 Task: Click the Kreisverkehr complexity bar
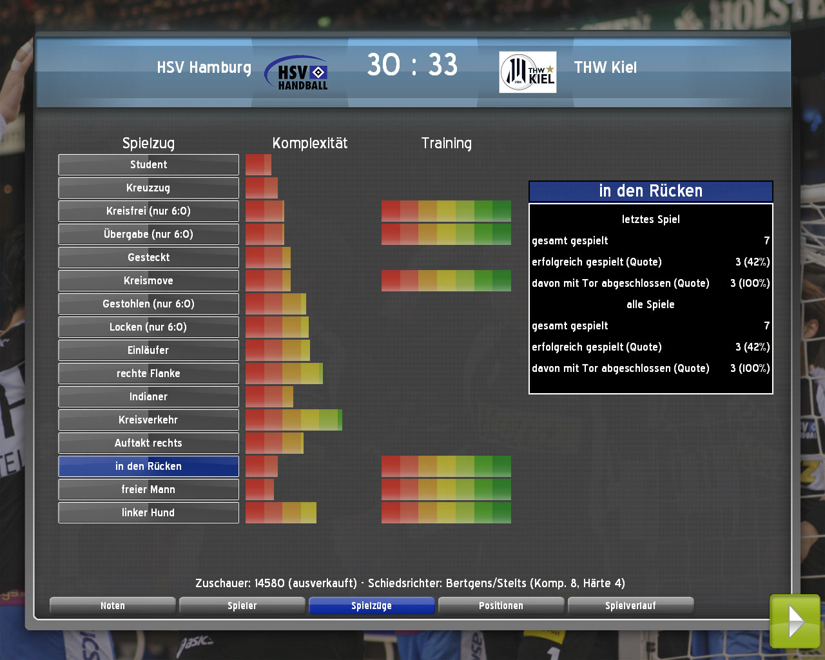[x=293, y=420]
